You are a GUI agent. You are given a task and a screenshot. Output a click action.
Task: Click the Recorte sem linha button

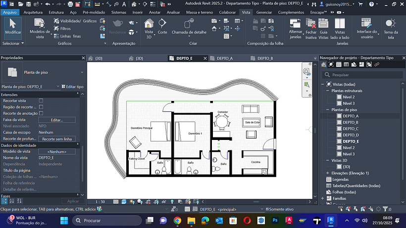[58, 139]
